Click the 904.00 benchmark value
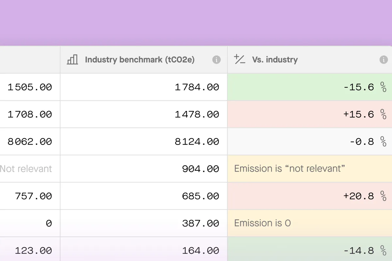 click(x=200, y=169)
